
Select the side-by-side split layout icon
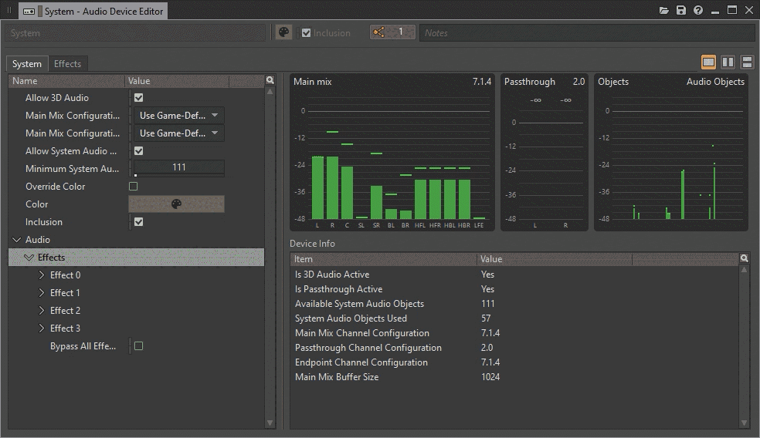click(x=728, y=62)
